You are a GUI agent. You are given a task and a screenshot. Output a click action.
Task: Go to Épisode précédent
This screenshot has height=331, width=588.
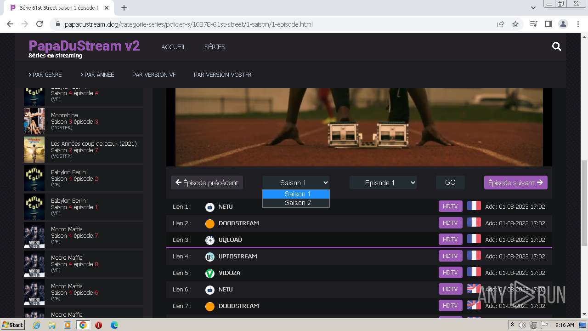tap(207, 183)
